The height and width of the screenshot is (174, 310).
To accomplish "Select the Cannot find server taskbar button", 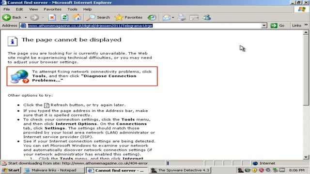I will click(x=117, y=170).
